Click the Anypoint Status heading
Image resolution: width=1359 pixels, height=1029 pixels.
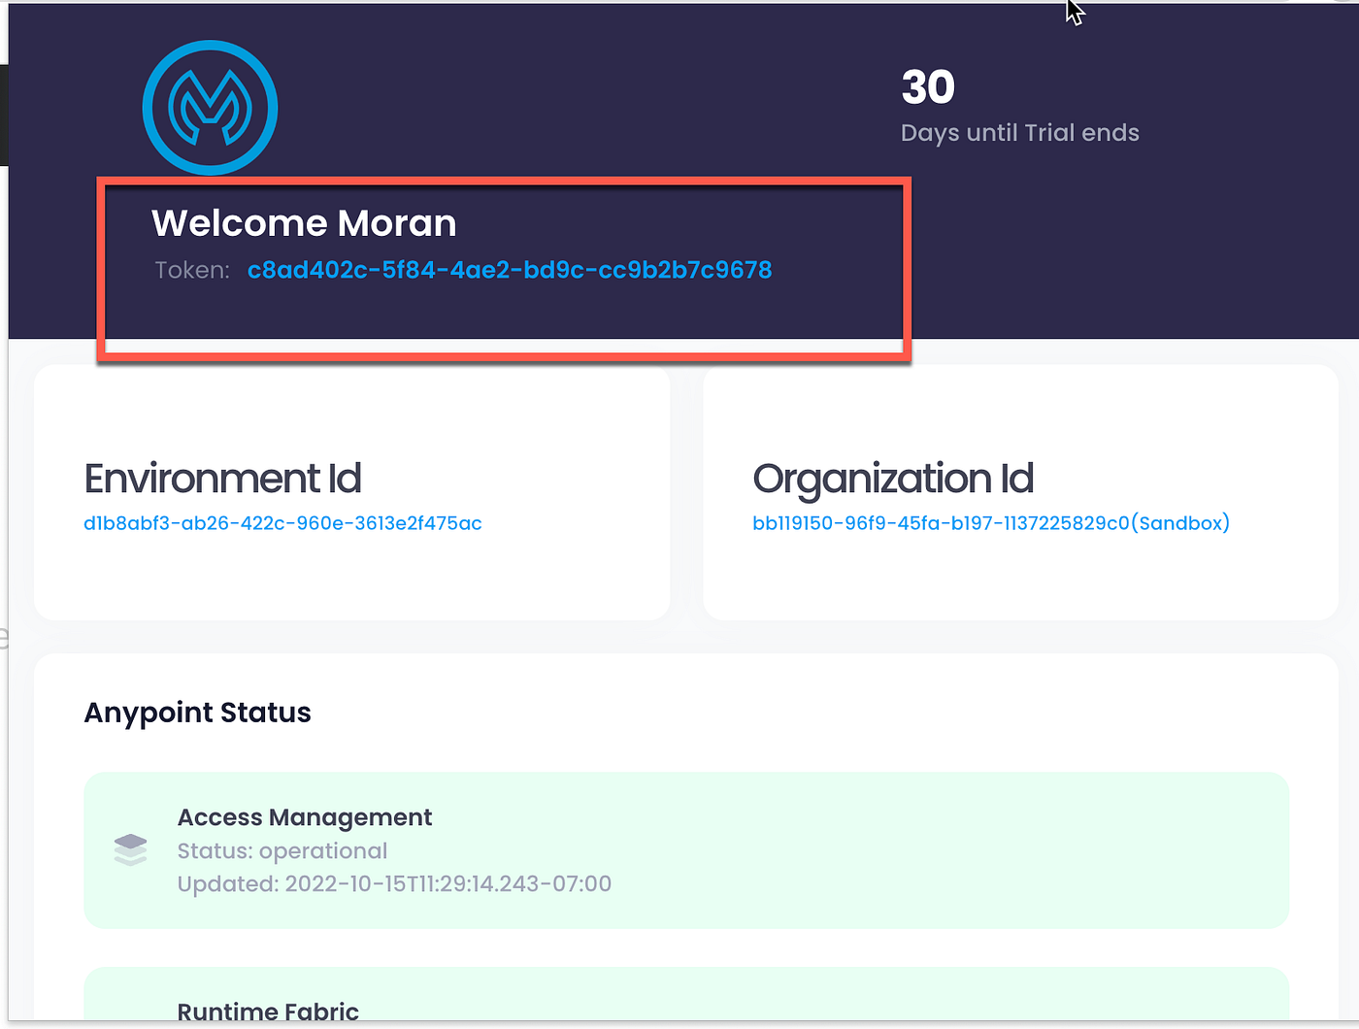click(197, 713)
